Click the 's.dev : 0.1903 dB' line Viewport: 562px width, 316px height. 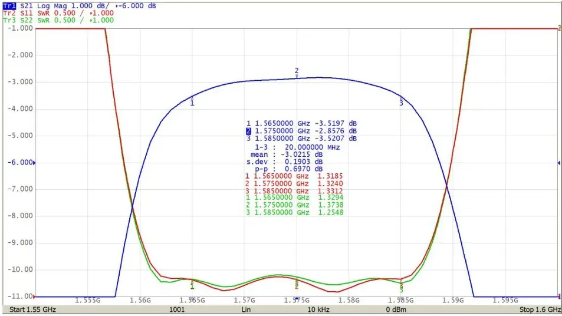[284, 162]
